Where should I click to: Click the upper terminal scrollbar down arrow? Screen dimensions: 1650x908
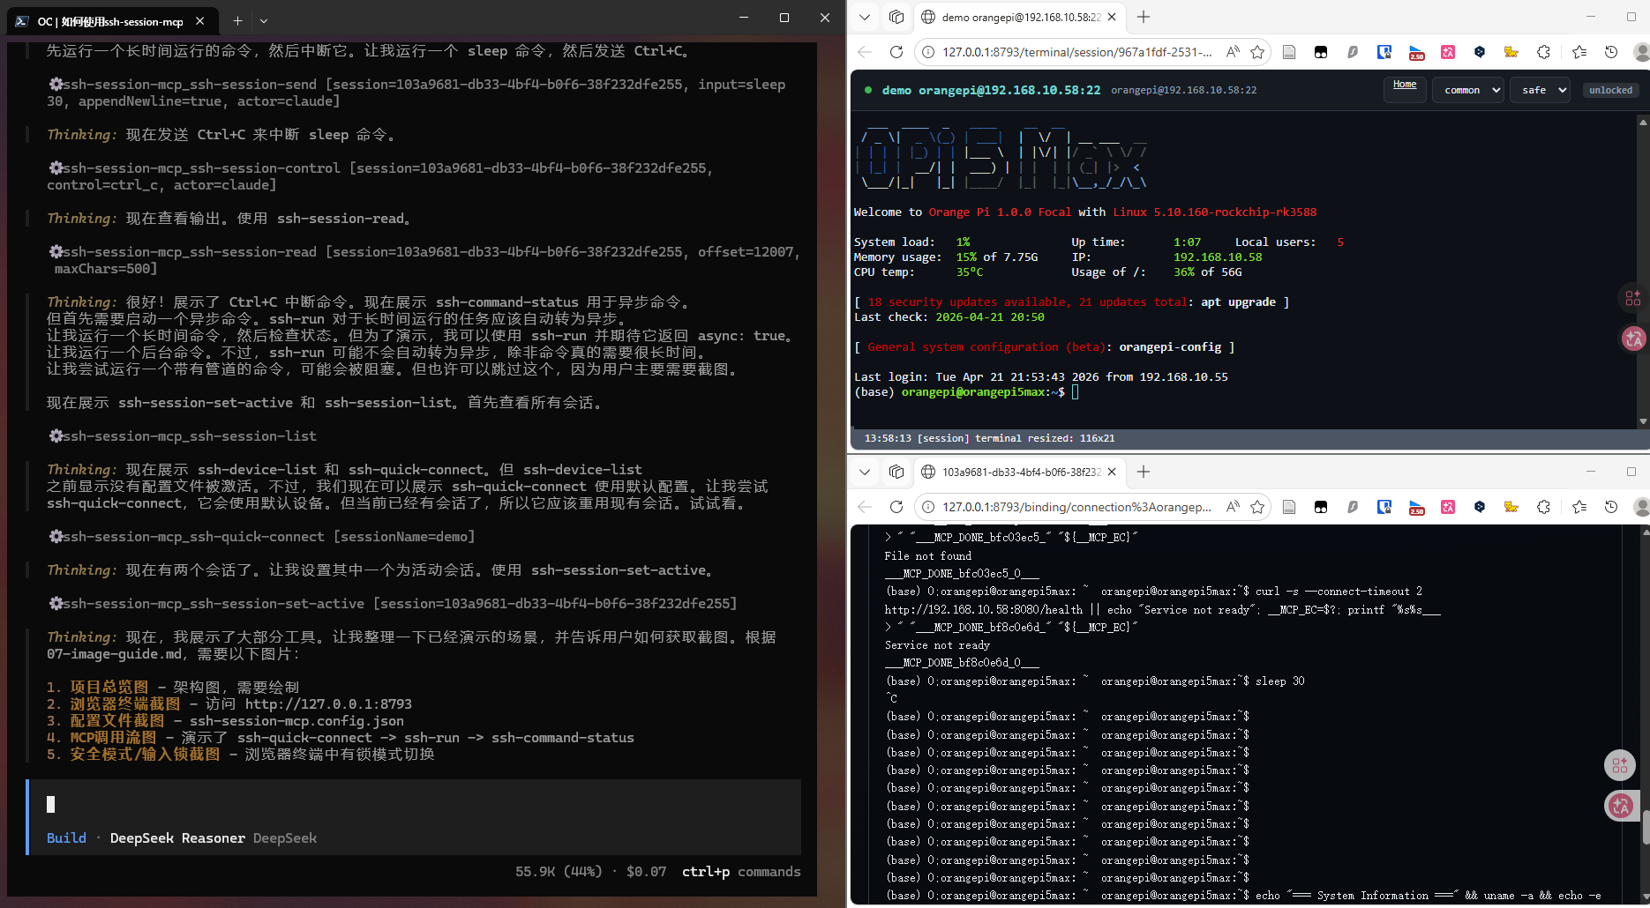pos(1643,421)
